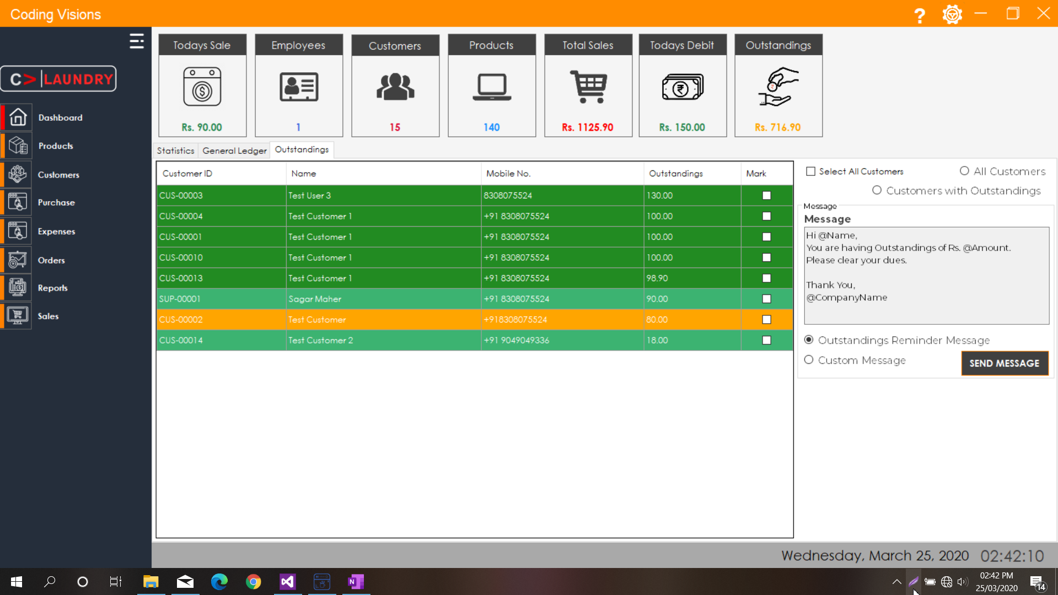Select the Test User 3 name cell
Image resolution: width=1058 pixels, height=595 pixels.
click(x=384, y=195)
